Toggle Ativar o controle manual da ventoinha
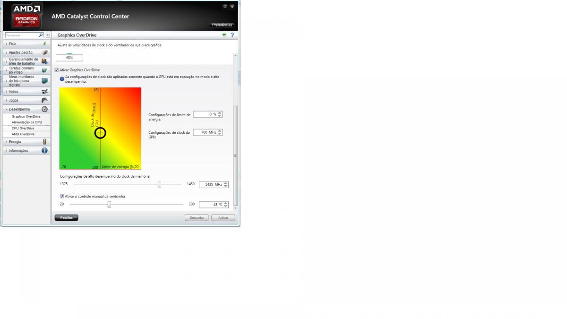 62,196
